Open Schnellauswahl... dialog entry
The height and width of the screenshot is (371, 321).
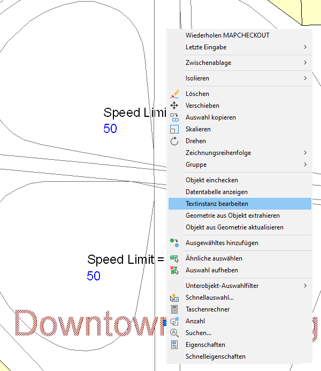[240, 298]
